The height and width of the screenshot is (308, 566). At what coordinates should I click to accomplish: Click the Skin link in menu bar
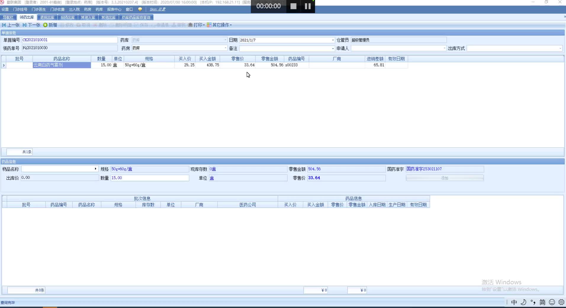(x=157, y=9)
